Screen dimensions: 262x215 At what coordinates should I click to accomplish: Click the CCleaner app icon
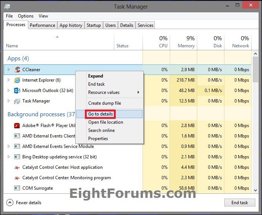coord(17,70)
